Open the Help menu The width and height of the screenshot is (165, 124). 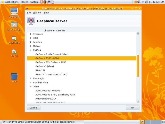pos(46,13)
